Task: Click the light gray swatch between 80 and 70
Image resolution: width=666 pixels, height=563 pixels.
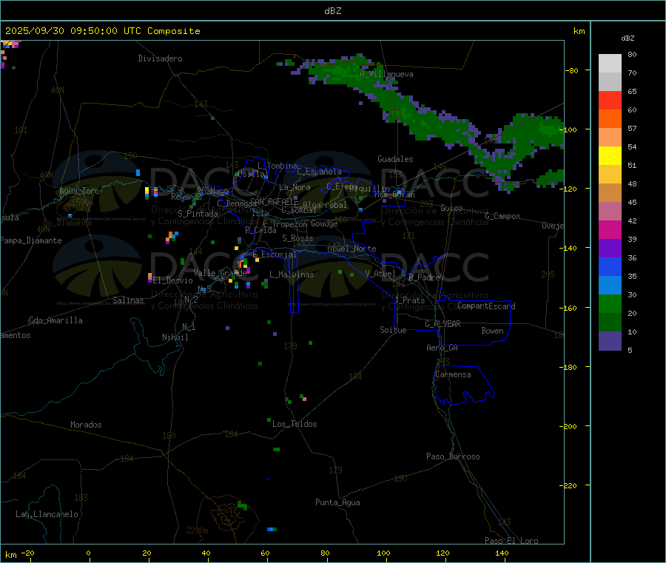Action: [610, 64]
